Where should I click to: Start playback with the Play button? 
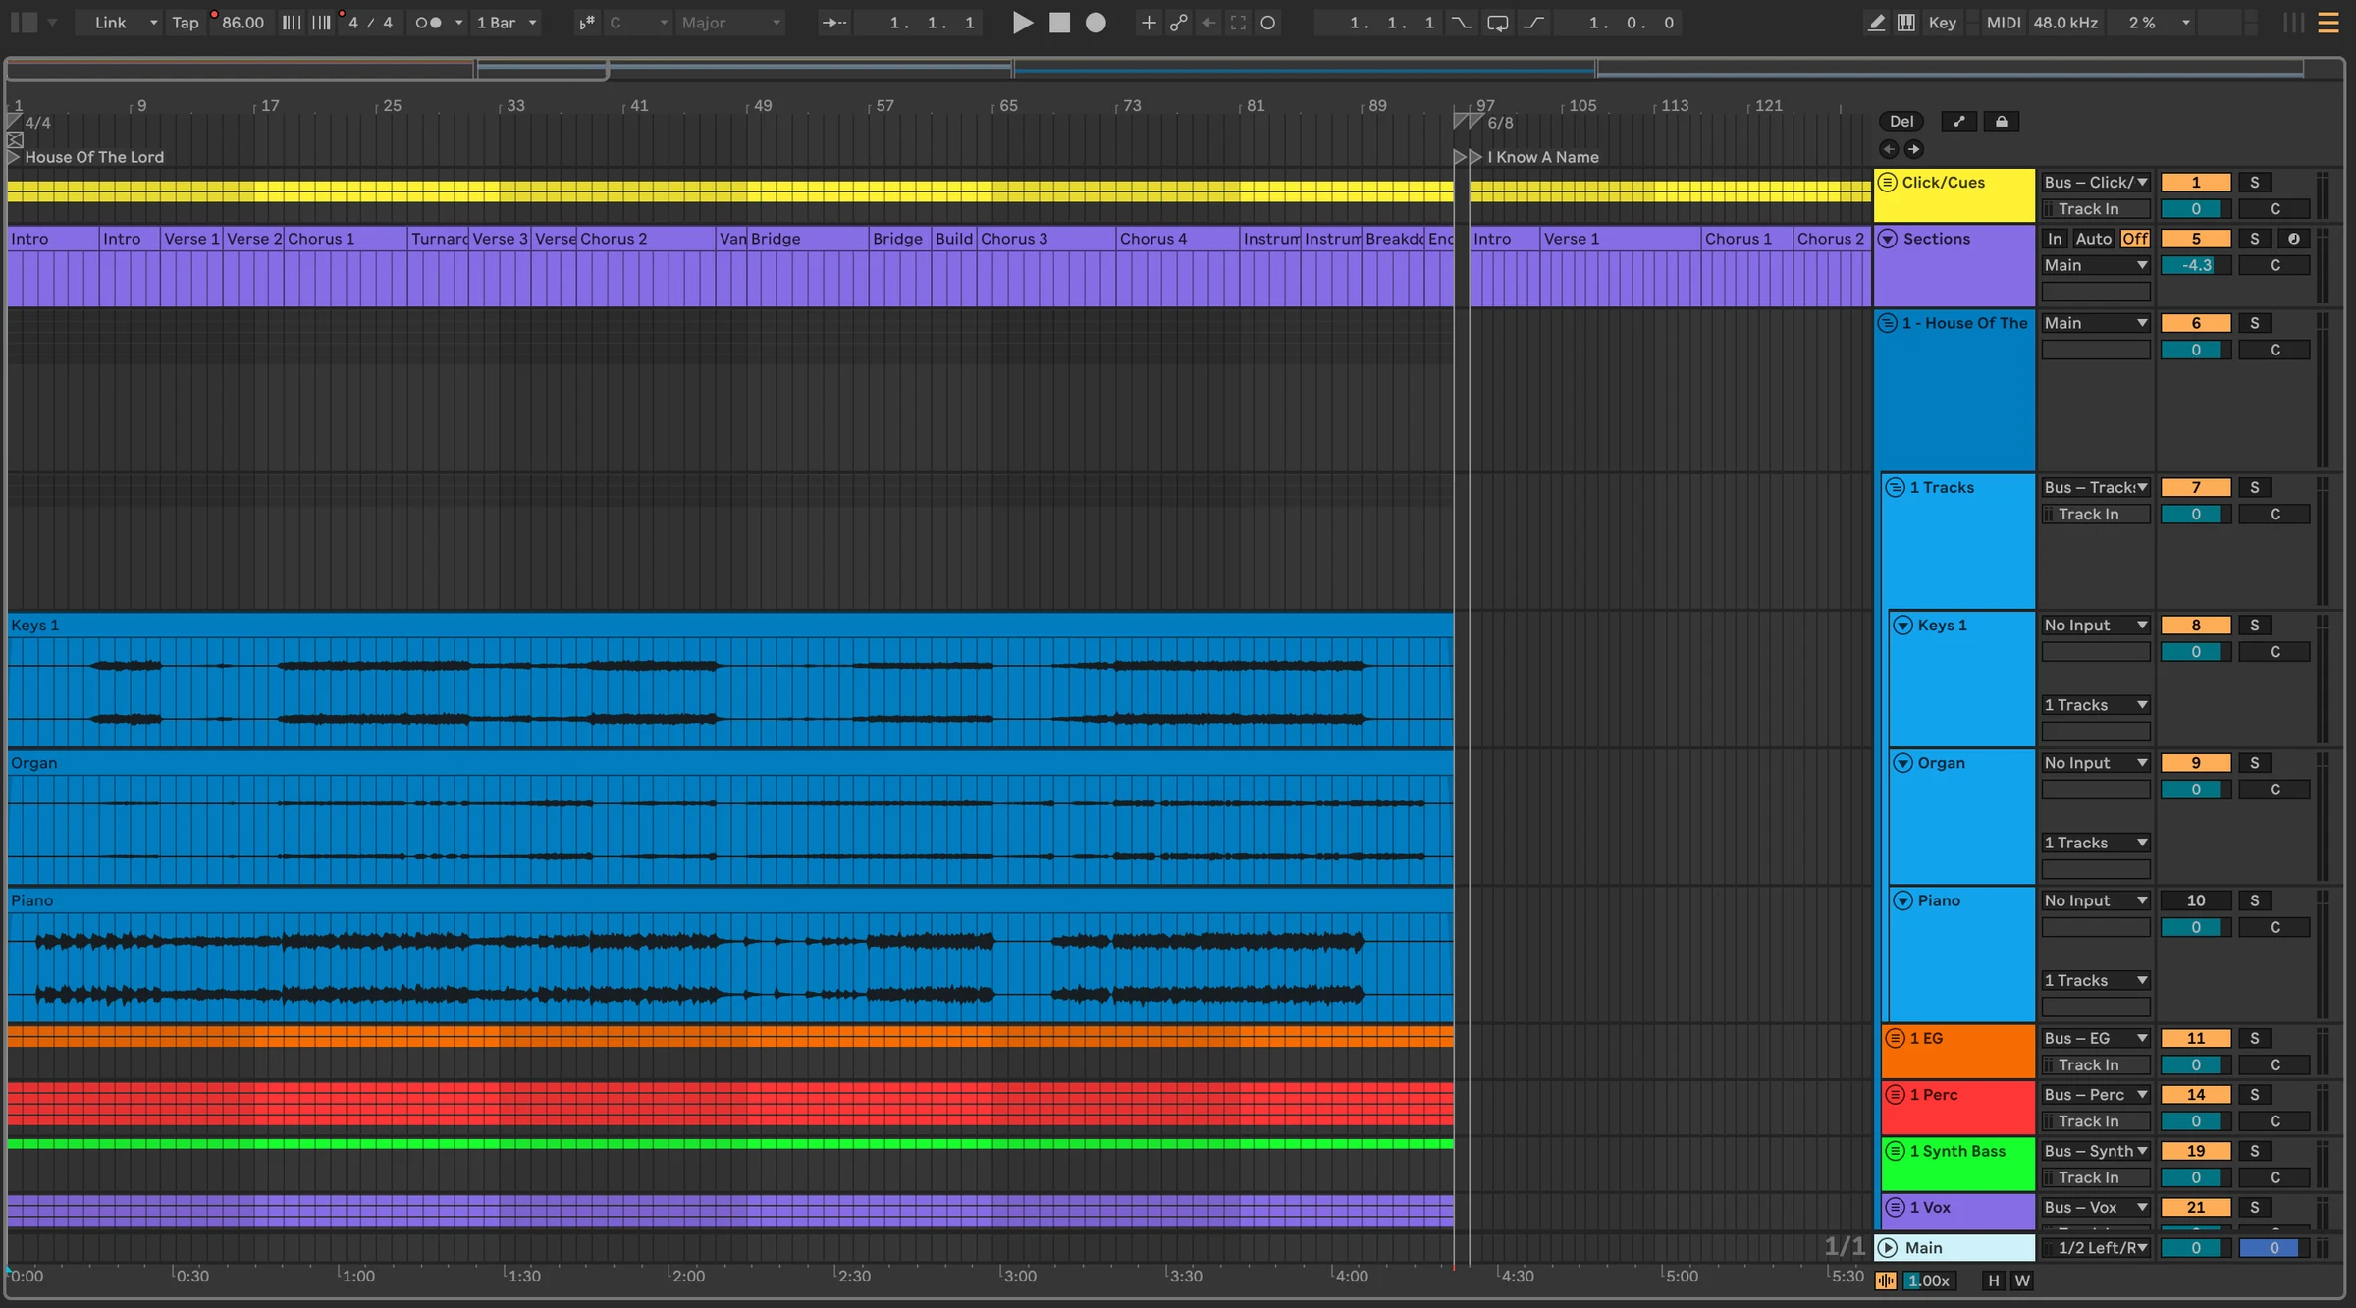click(1022, 23)
